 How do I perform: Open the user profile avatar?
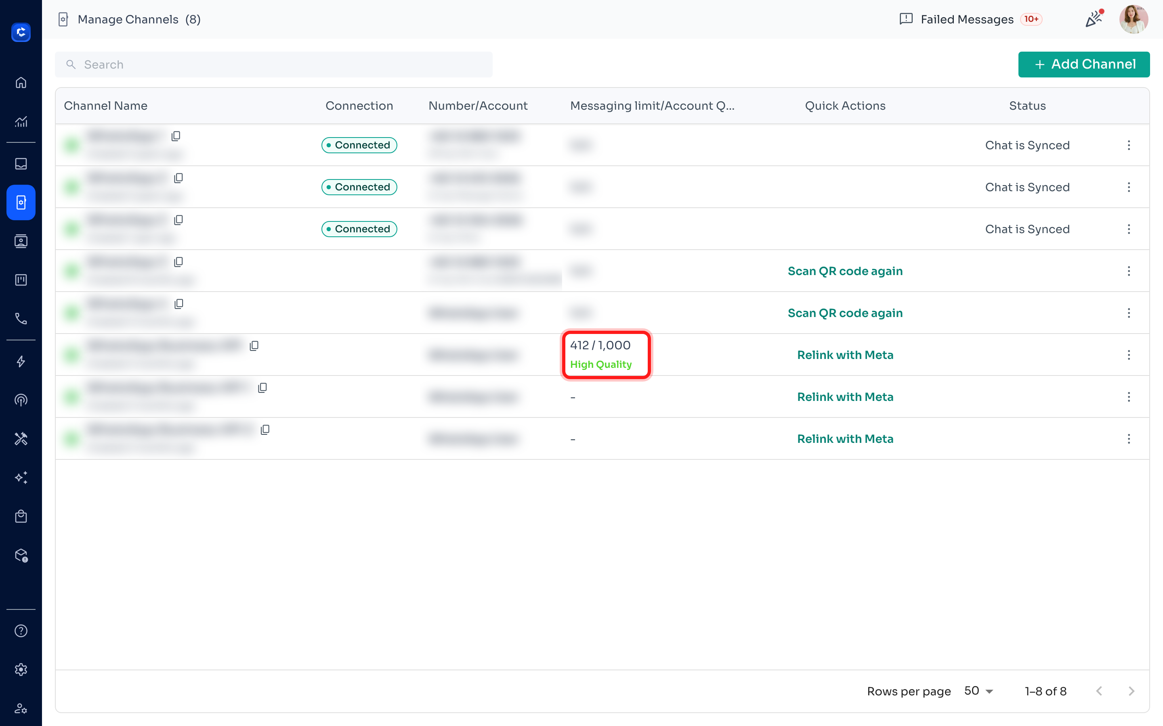tap(1133, 19)
